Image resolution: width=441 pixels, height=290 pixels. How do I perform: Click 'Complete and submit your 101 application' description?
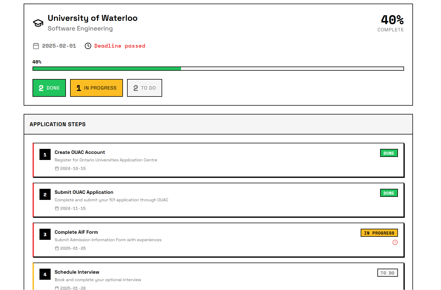coord(112,200)
